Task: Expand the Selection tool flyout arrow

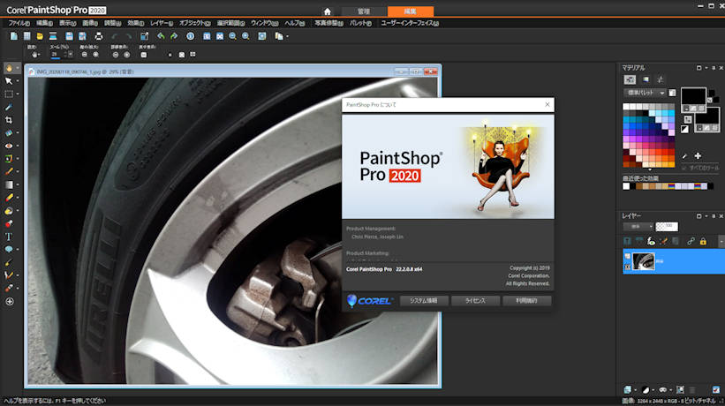Action: coord(18,94)
